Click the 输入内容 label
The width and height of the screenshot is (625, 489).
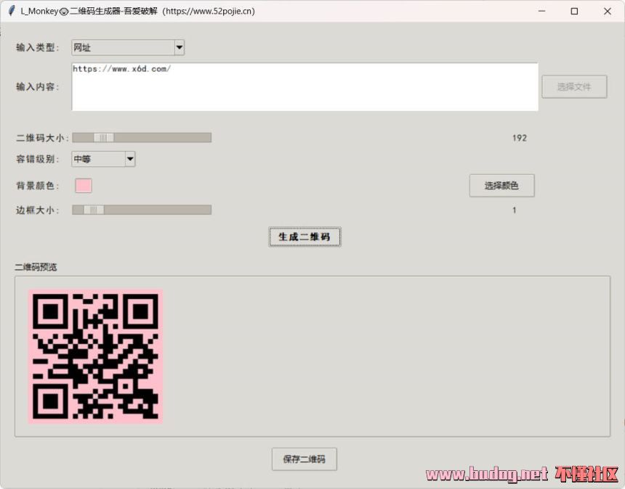coord(38,87)
